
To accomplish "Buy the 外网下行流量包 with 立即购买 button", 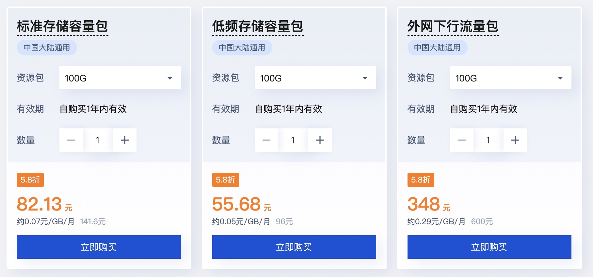I will (489, 247).
